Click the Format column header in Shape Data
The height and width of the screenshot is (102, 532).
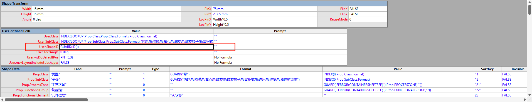click(246, 69)
